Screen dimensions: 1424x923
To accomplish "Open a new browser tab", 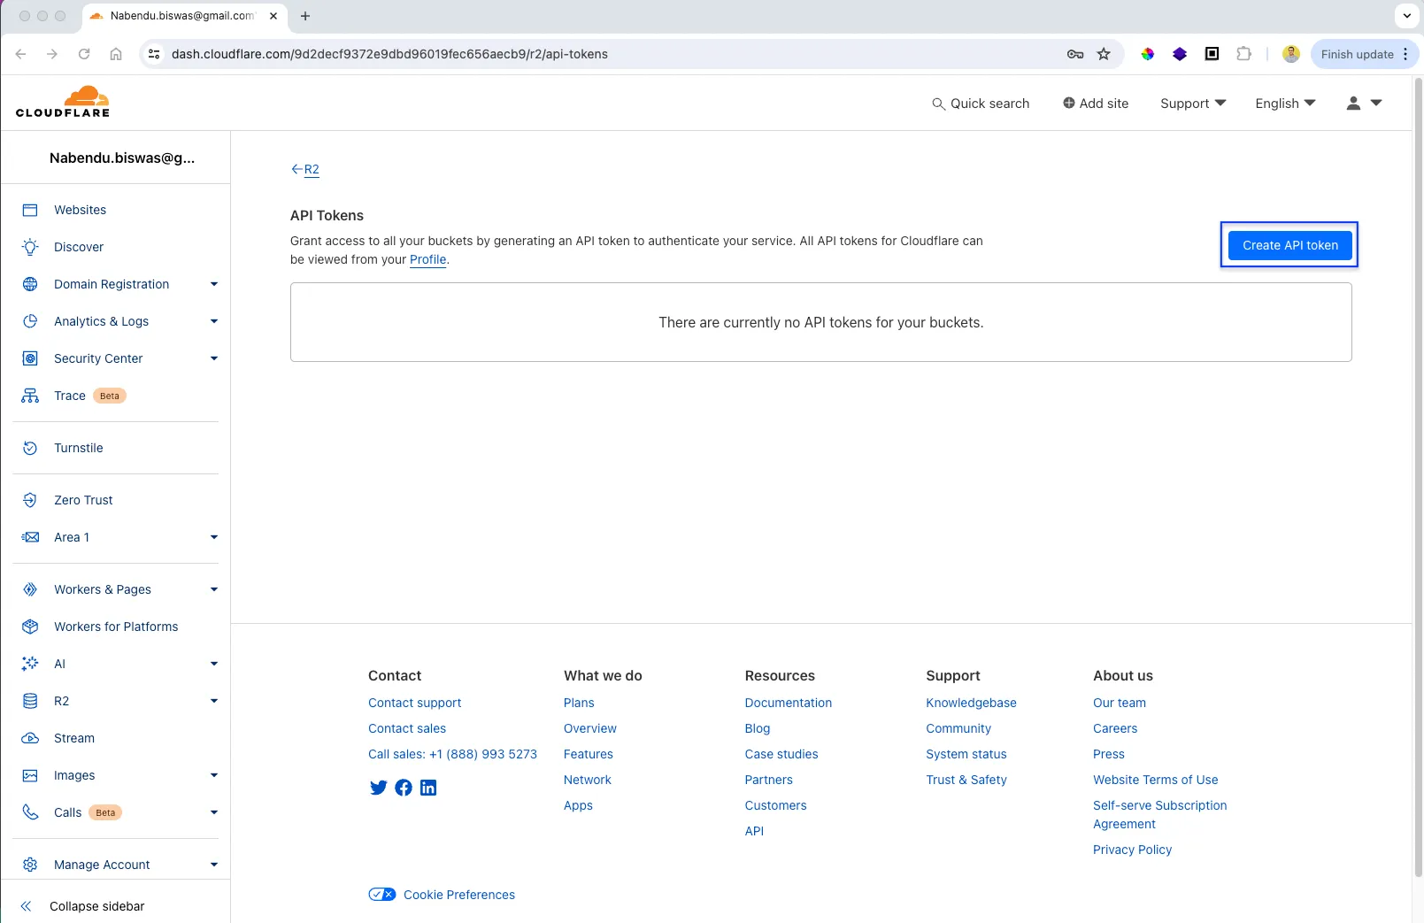I will [x=305, y=16].
